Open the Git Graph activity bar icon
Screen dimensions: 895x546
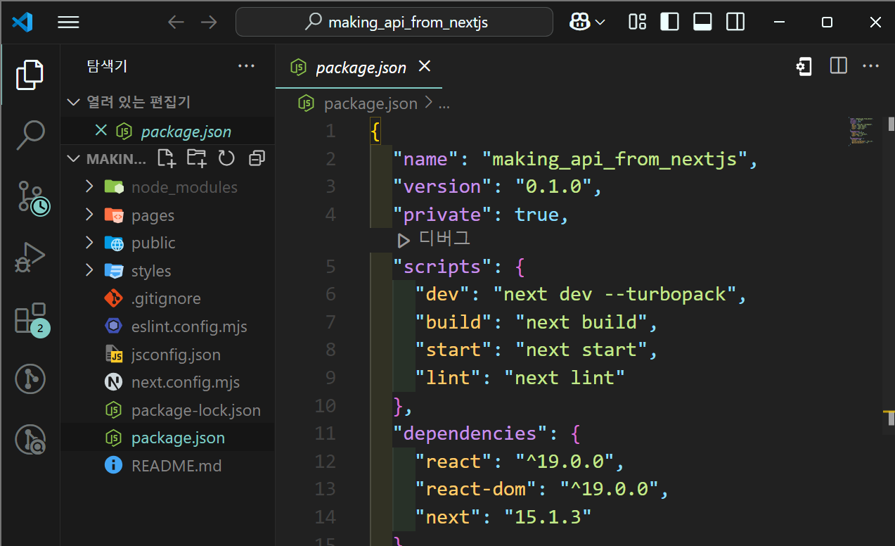[30, 380]
